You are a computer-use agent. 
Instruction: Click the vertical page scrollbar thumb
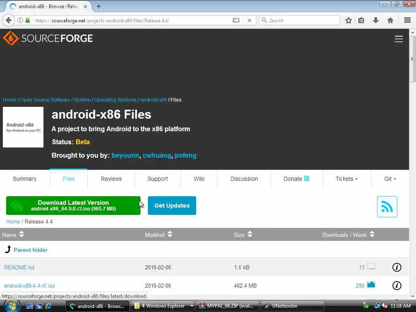412,59
